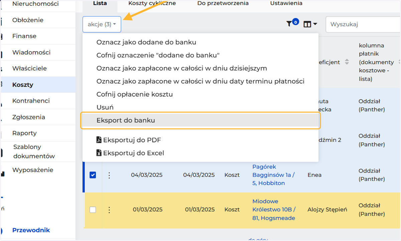Click the Alojzy Stępień beneficiary cell

(327, 210)
